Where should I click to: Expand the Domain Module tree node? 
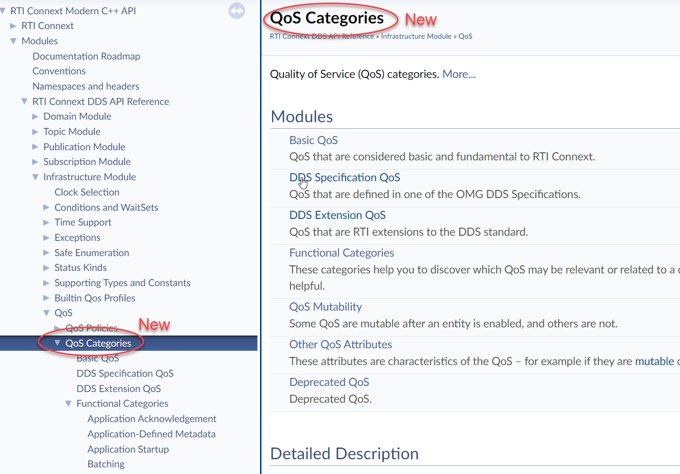coord(35,117)
